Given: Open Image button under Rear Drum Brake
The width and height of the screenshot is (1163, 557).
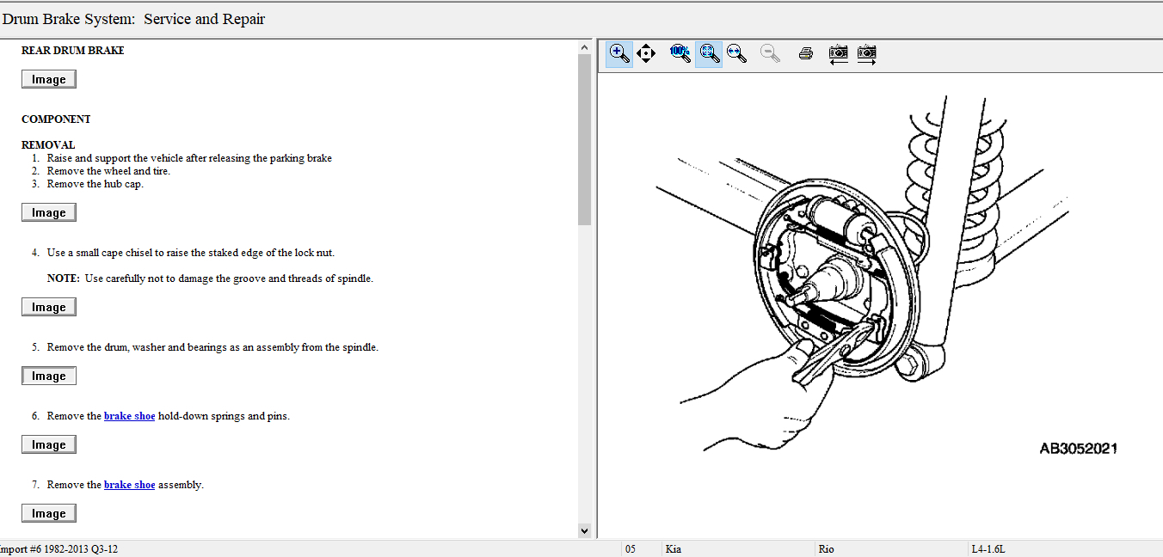Looking at the screenshot, I should click(49, 79).
